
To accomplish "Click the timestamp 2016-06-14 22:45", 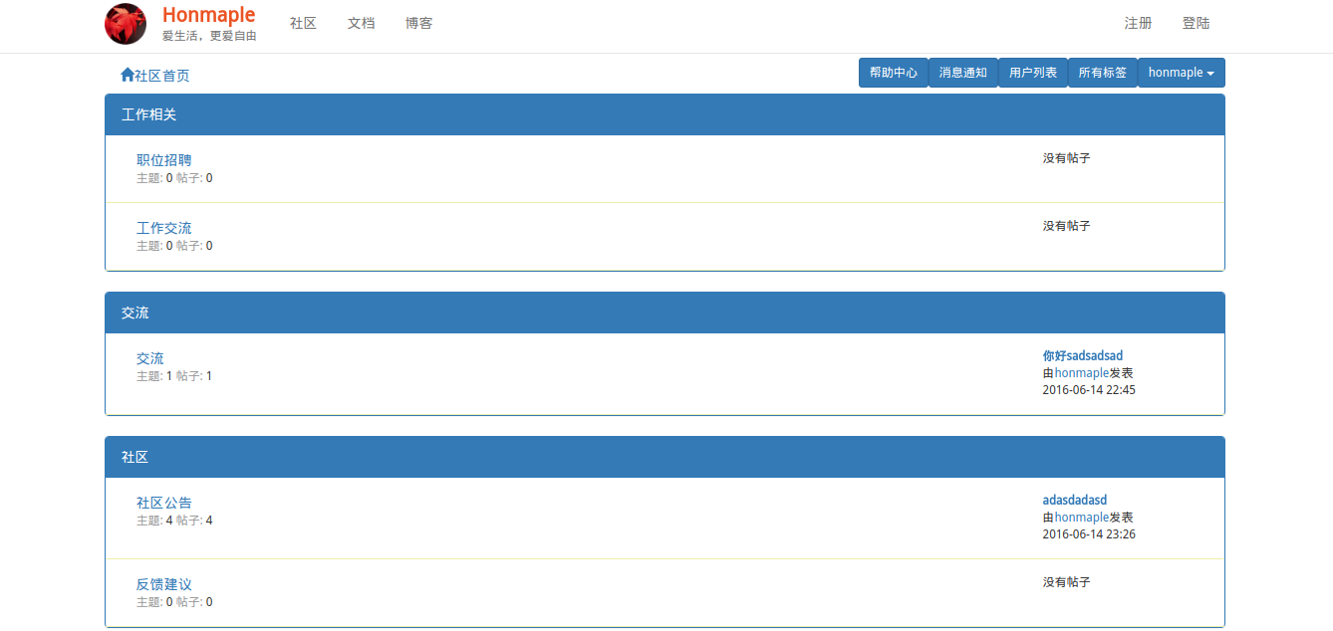I will click(x=1089, y=390).
